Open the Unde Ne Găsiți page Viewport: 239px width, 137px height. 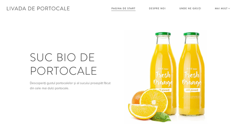(190, 9)
